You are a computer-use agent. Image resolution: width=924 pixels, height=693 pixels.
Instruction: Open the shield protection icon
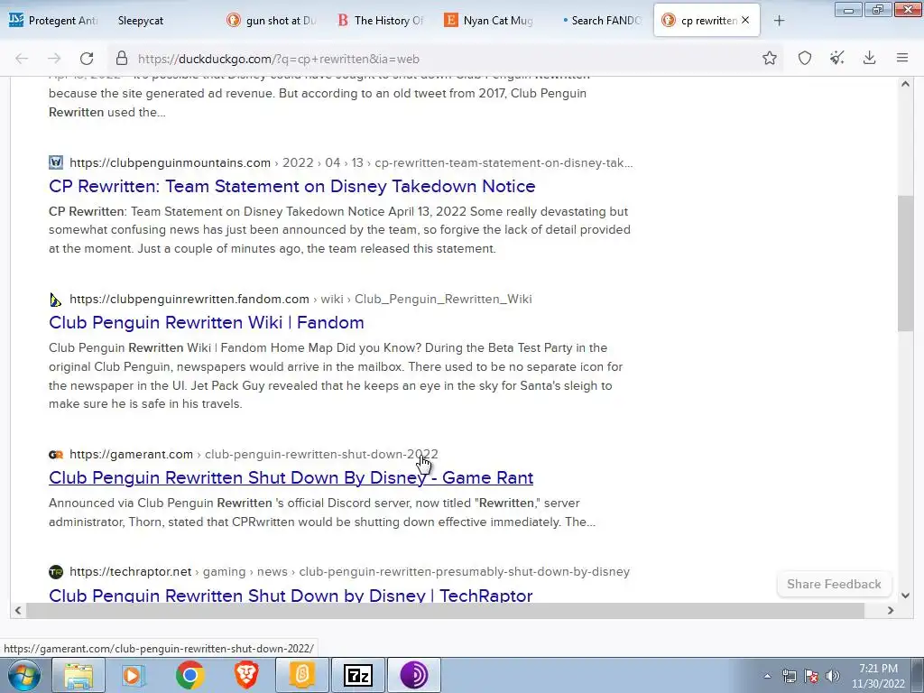pos(805,58)
